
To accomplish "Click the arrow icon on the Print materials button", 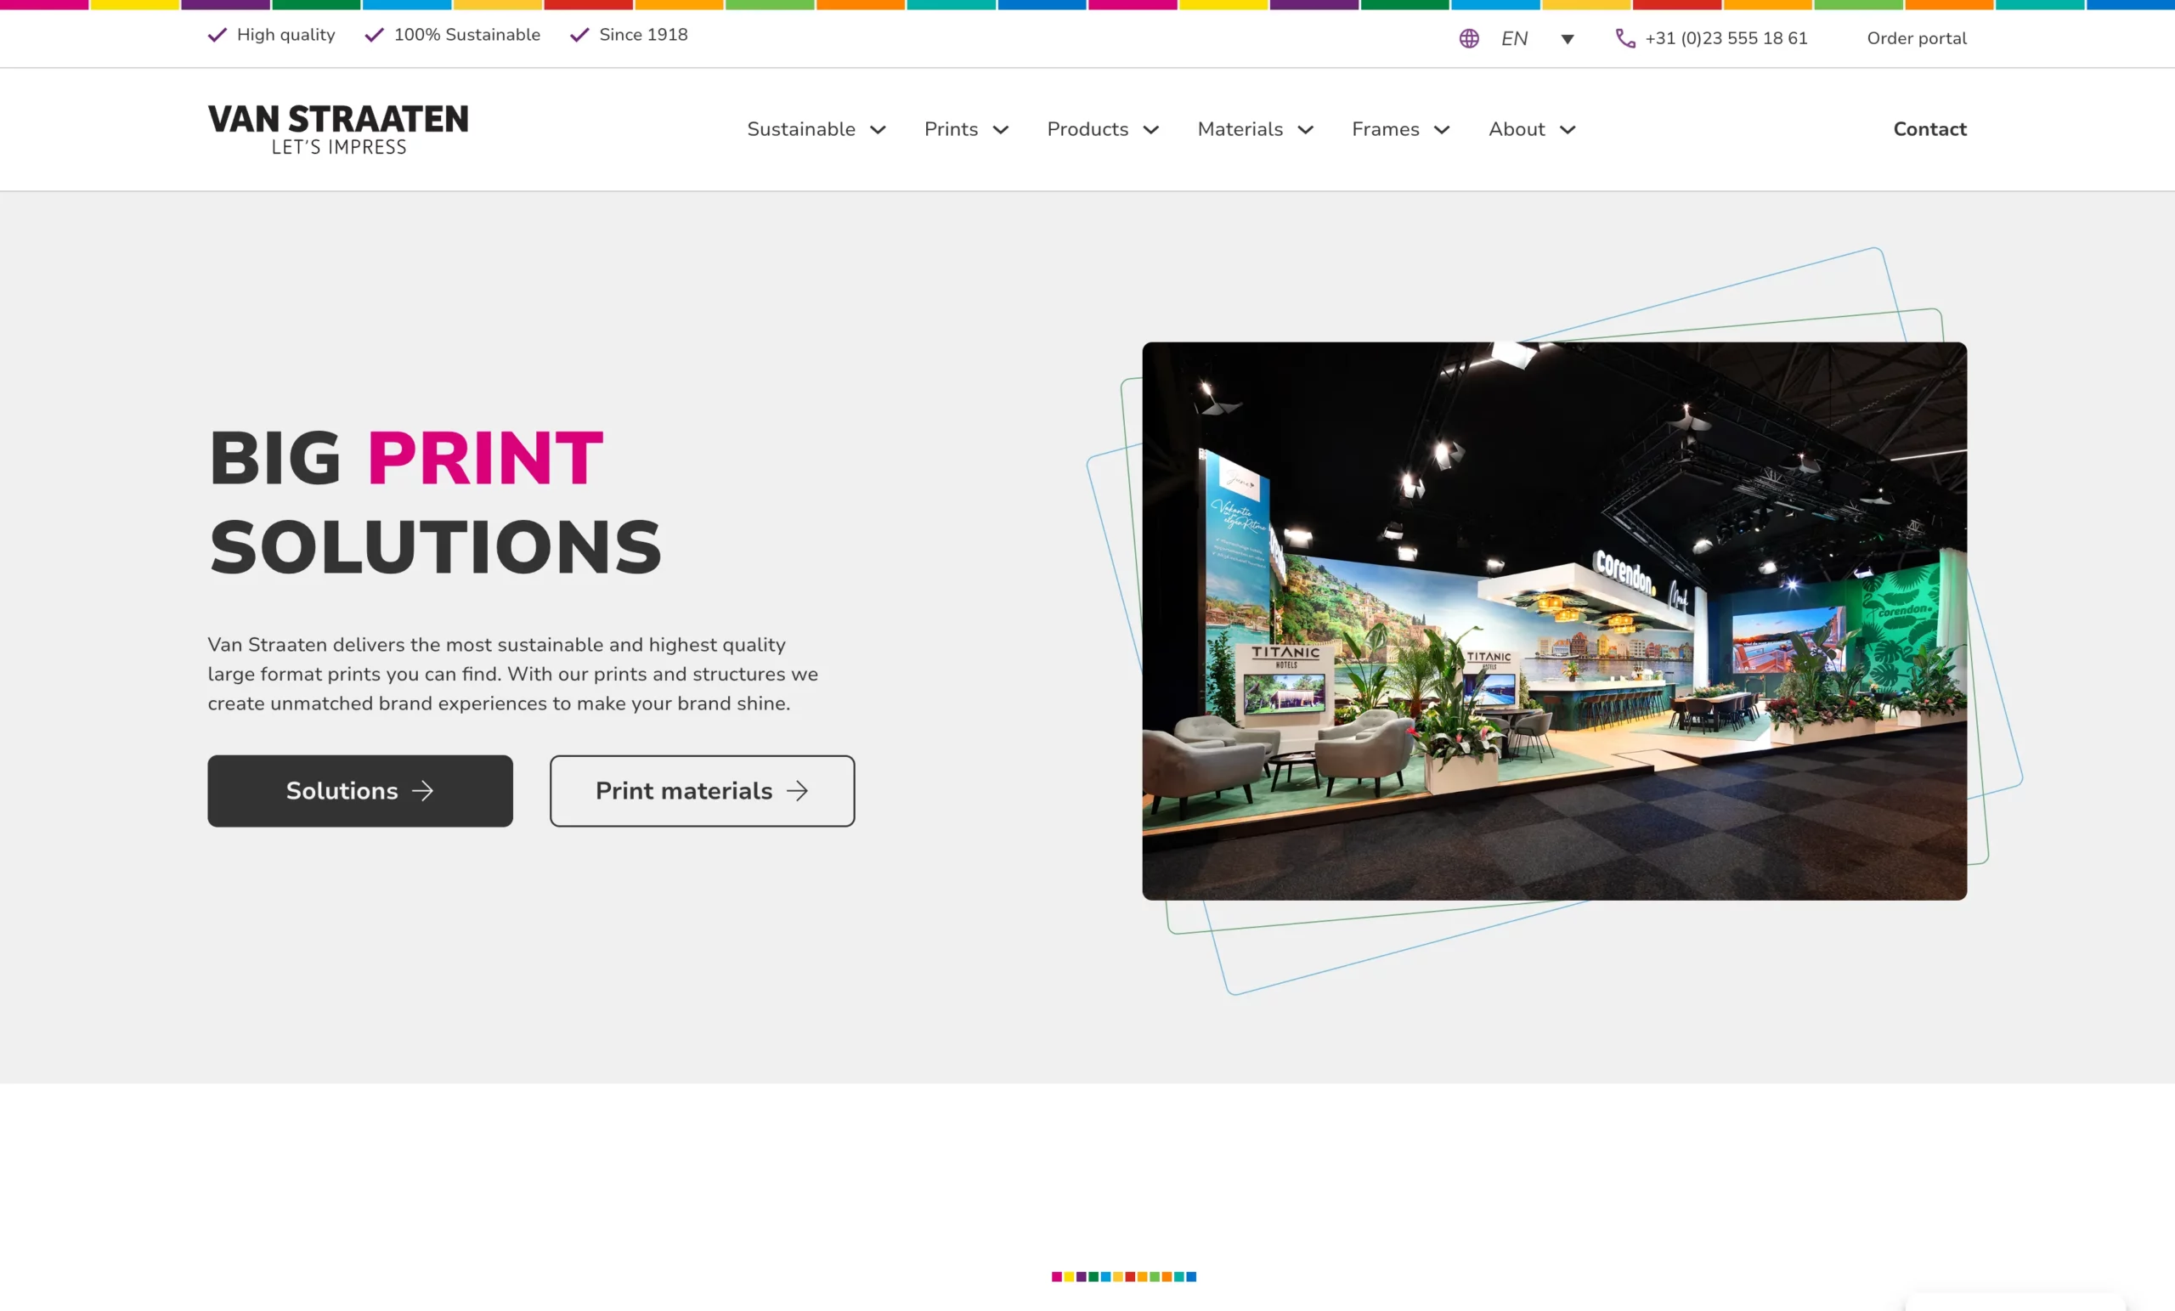I will pos(797,791).
